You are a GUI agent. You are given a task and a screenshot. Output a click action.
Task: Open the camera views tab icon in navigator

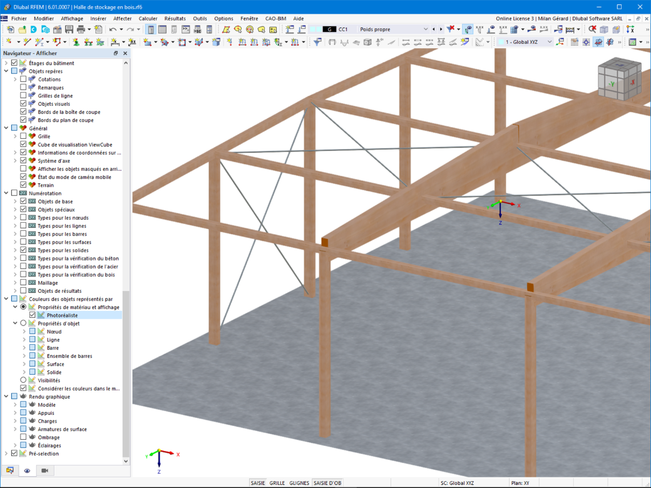click(x=45, y=470)
